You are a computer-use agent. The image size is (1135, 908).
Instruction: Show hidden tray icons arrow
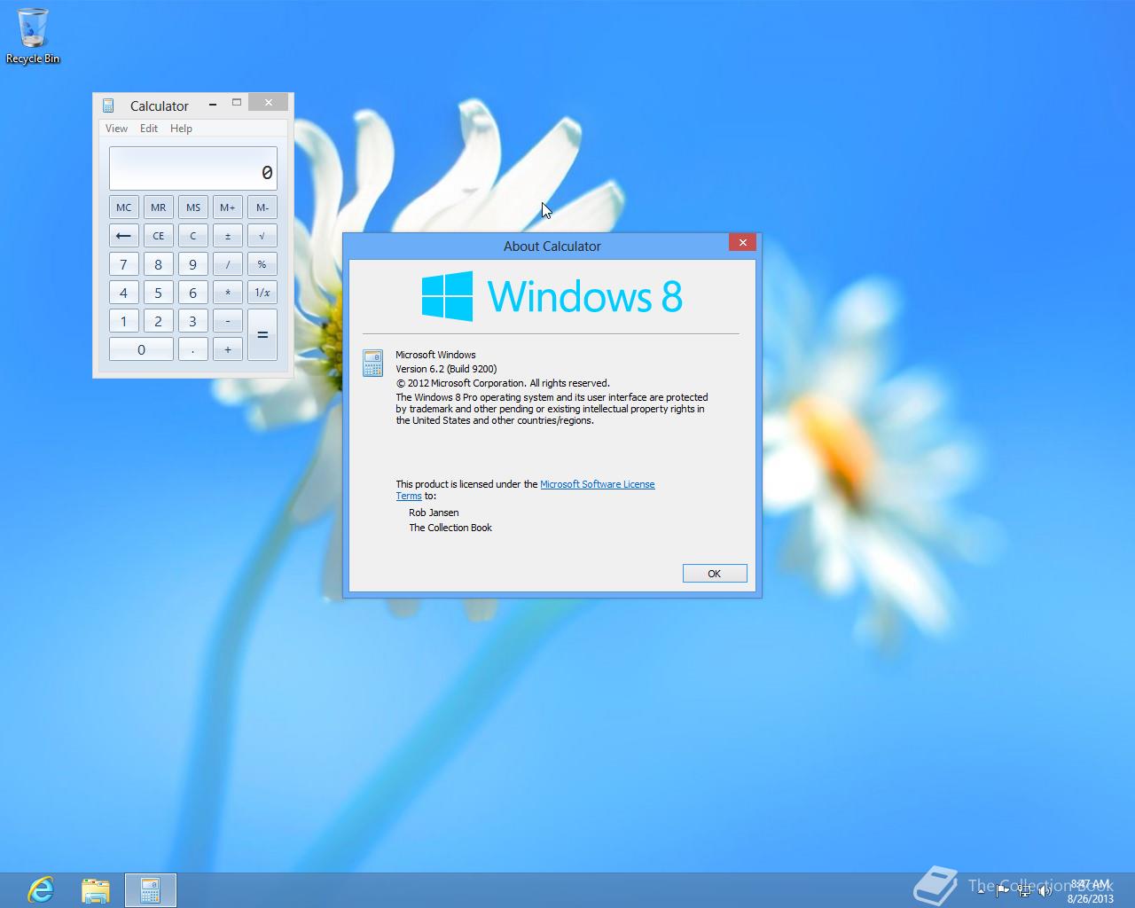pyautogui.click(x=981, y=891)
